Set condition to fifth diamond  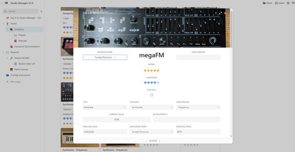pos(158,83)
